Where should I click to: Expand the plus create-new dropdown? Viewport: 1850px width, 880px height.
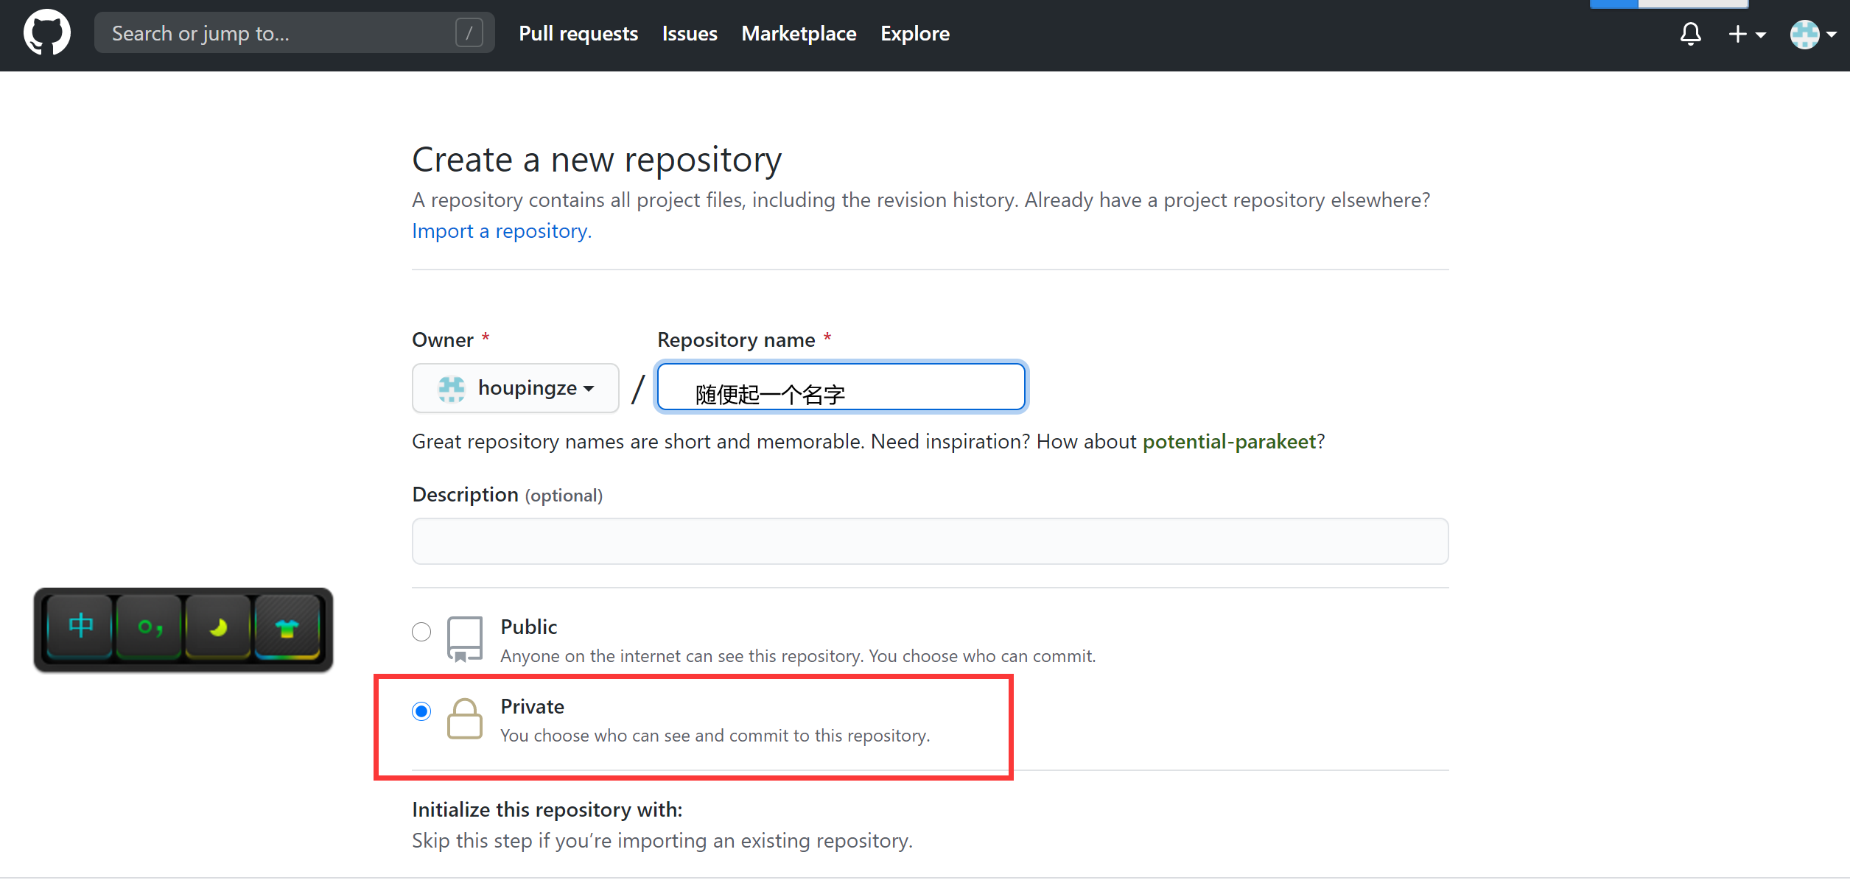click(x=1746, y=34)
